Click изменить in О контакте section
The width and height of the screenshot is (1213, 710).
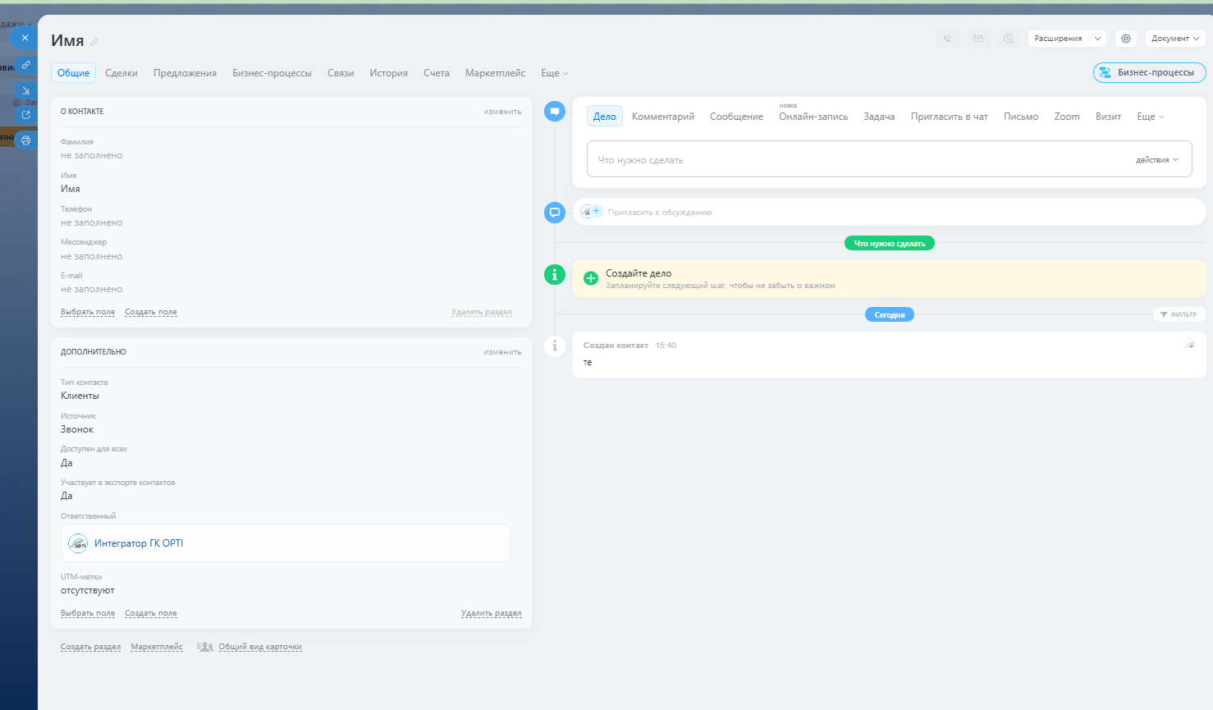502,112
